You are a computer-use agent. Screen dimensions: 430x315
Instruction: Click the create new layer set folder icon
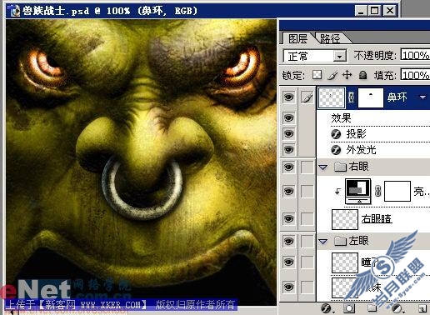[372, 308]
